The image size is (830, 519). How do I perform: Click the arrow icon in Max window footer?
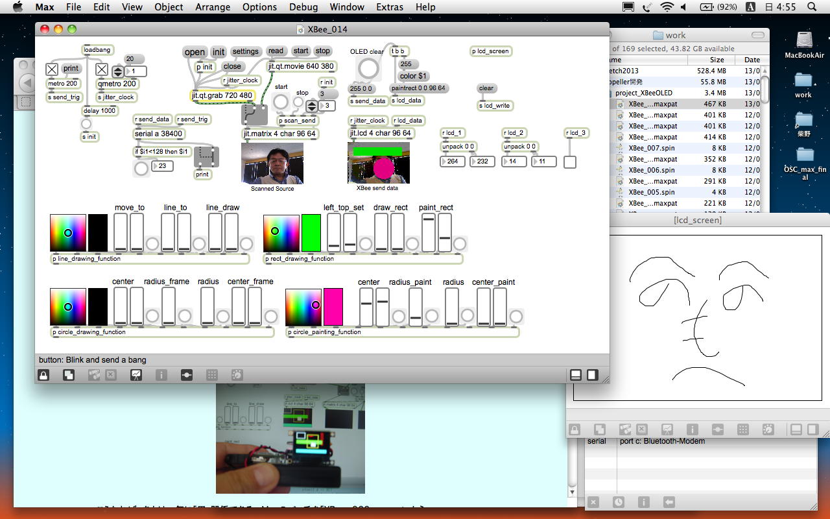pyautogui.click(x=669, y=502)
